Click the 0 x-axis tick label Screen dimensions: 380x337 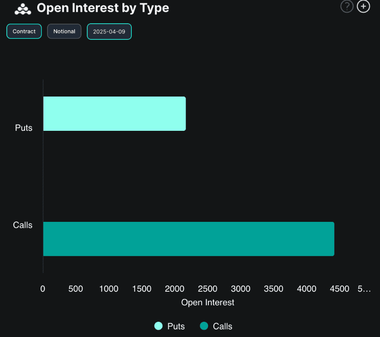pos(43,289)
